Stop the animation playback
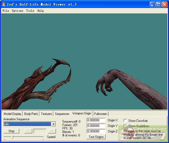The image size is (169, 143). pos(11,131)
